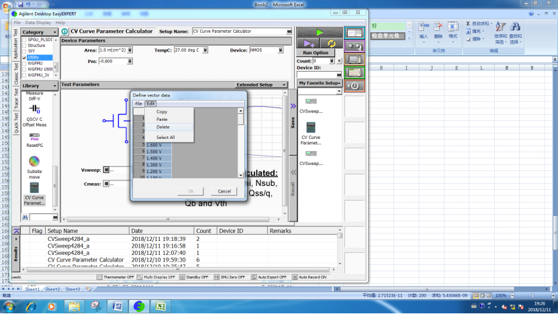
Task: Switch to the Tracer Test tab
Action: (x=16, y=99)
